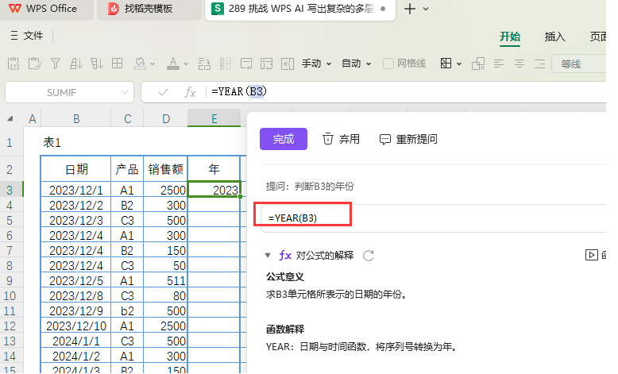Click the product cell b2 in row 11
The height and width of the screenshot is (374, 618).
127,311
